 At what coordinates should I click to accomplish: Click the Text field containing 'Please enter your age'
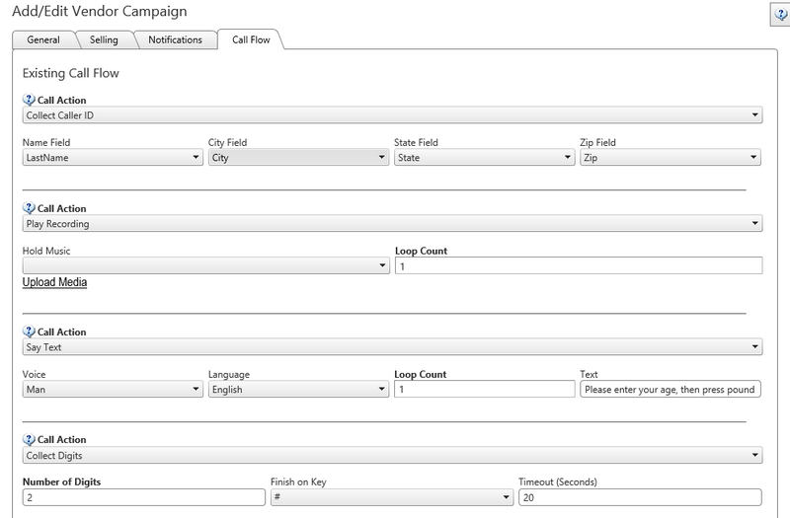pos(671,389)
